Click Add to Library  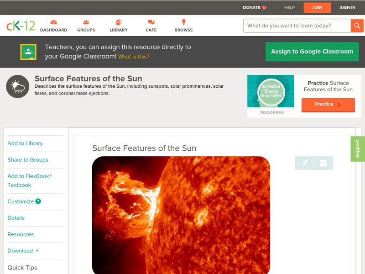pos(25,143)
